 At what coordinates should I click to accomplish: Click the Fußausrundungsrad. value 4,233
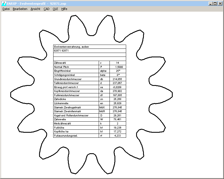point(118,136)
